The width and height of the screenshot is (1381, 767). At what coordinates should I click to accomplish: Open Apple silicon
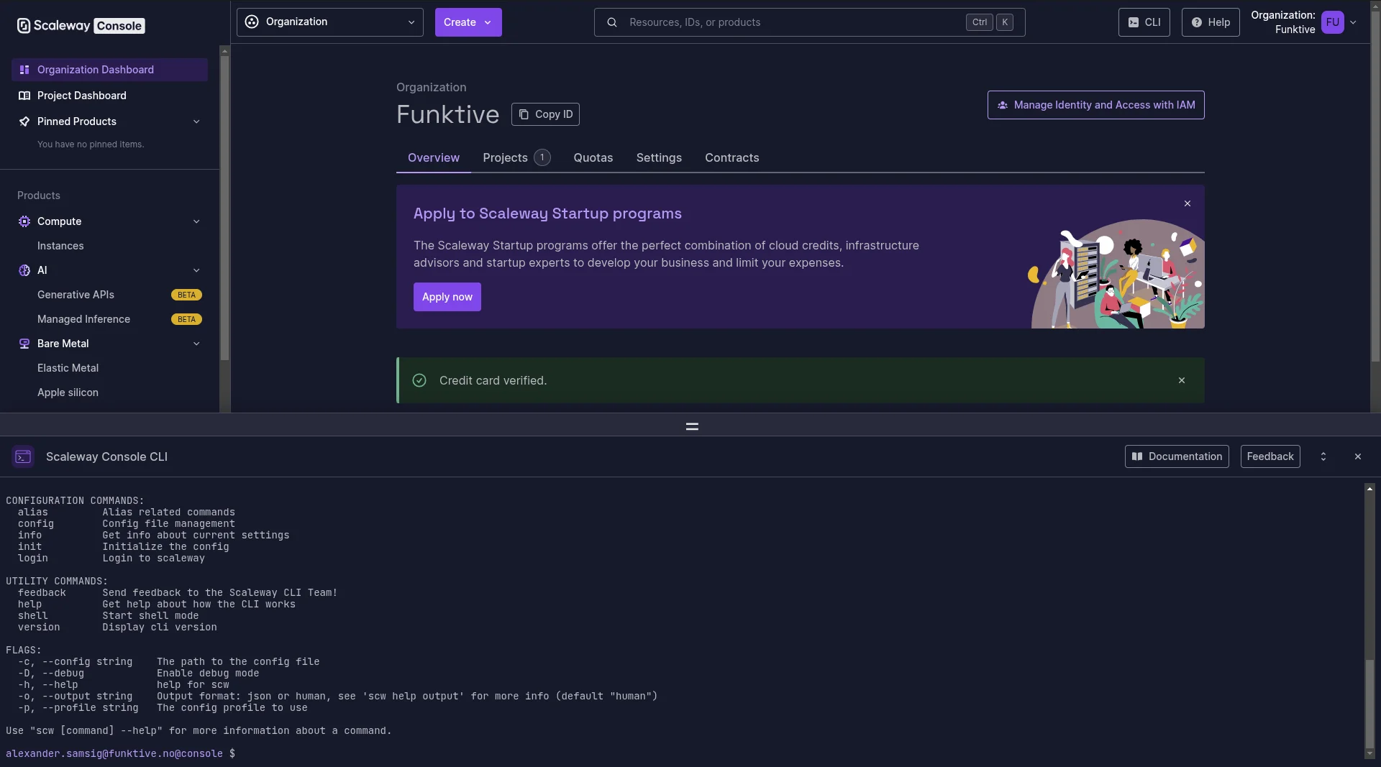click(68, 392)
